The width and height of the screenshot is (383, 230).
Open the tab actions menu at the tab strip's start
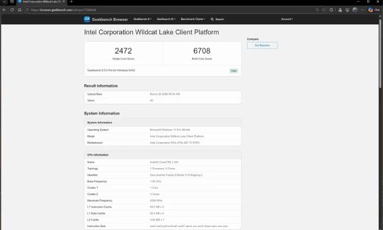(x=4, y=1)
